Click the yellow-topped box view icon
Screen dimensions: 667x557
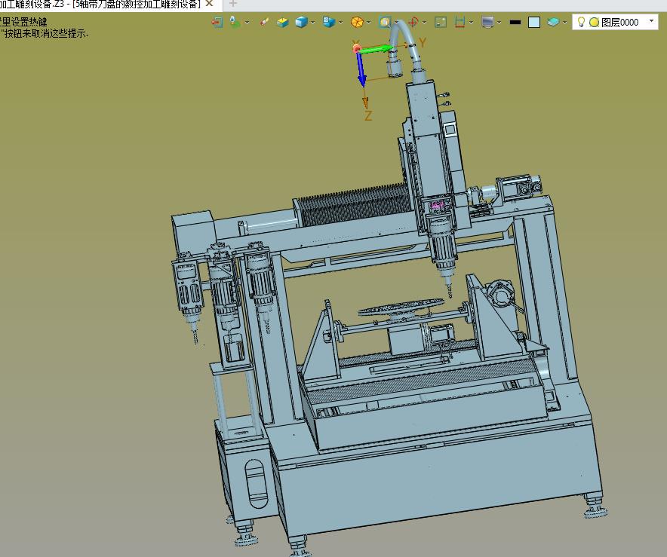point(282,22)
